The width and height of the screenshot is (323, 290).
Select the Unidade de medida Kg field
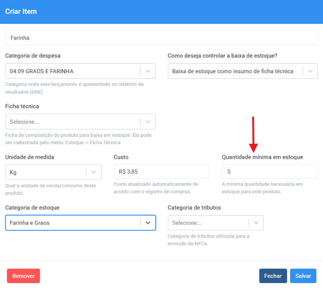[46, 172]
